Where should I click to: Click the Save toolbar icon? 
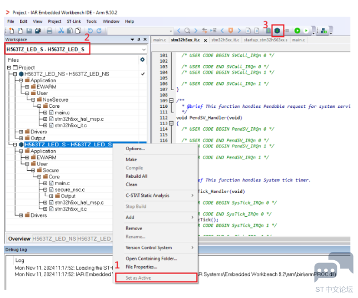pyautogui.click(x=29, y=31)
